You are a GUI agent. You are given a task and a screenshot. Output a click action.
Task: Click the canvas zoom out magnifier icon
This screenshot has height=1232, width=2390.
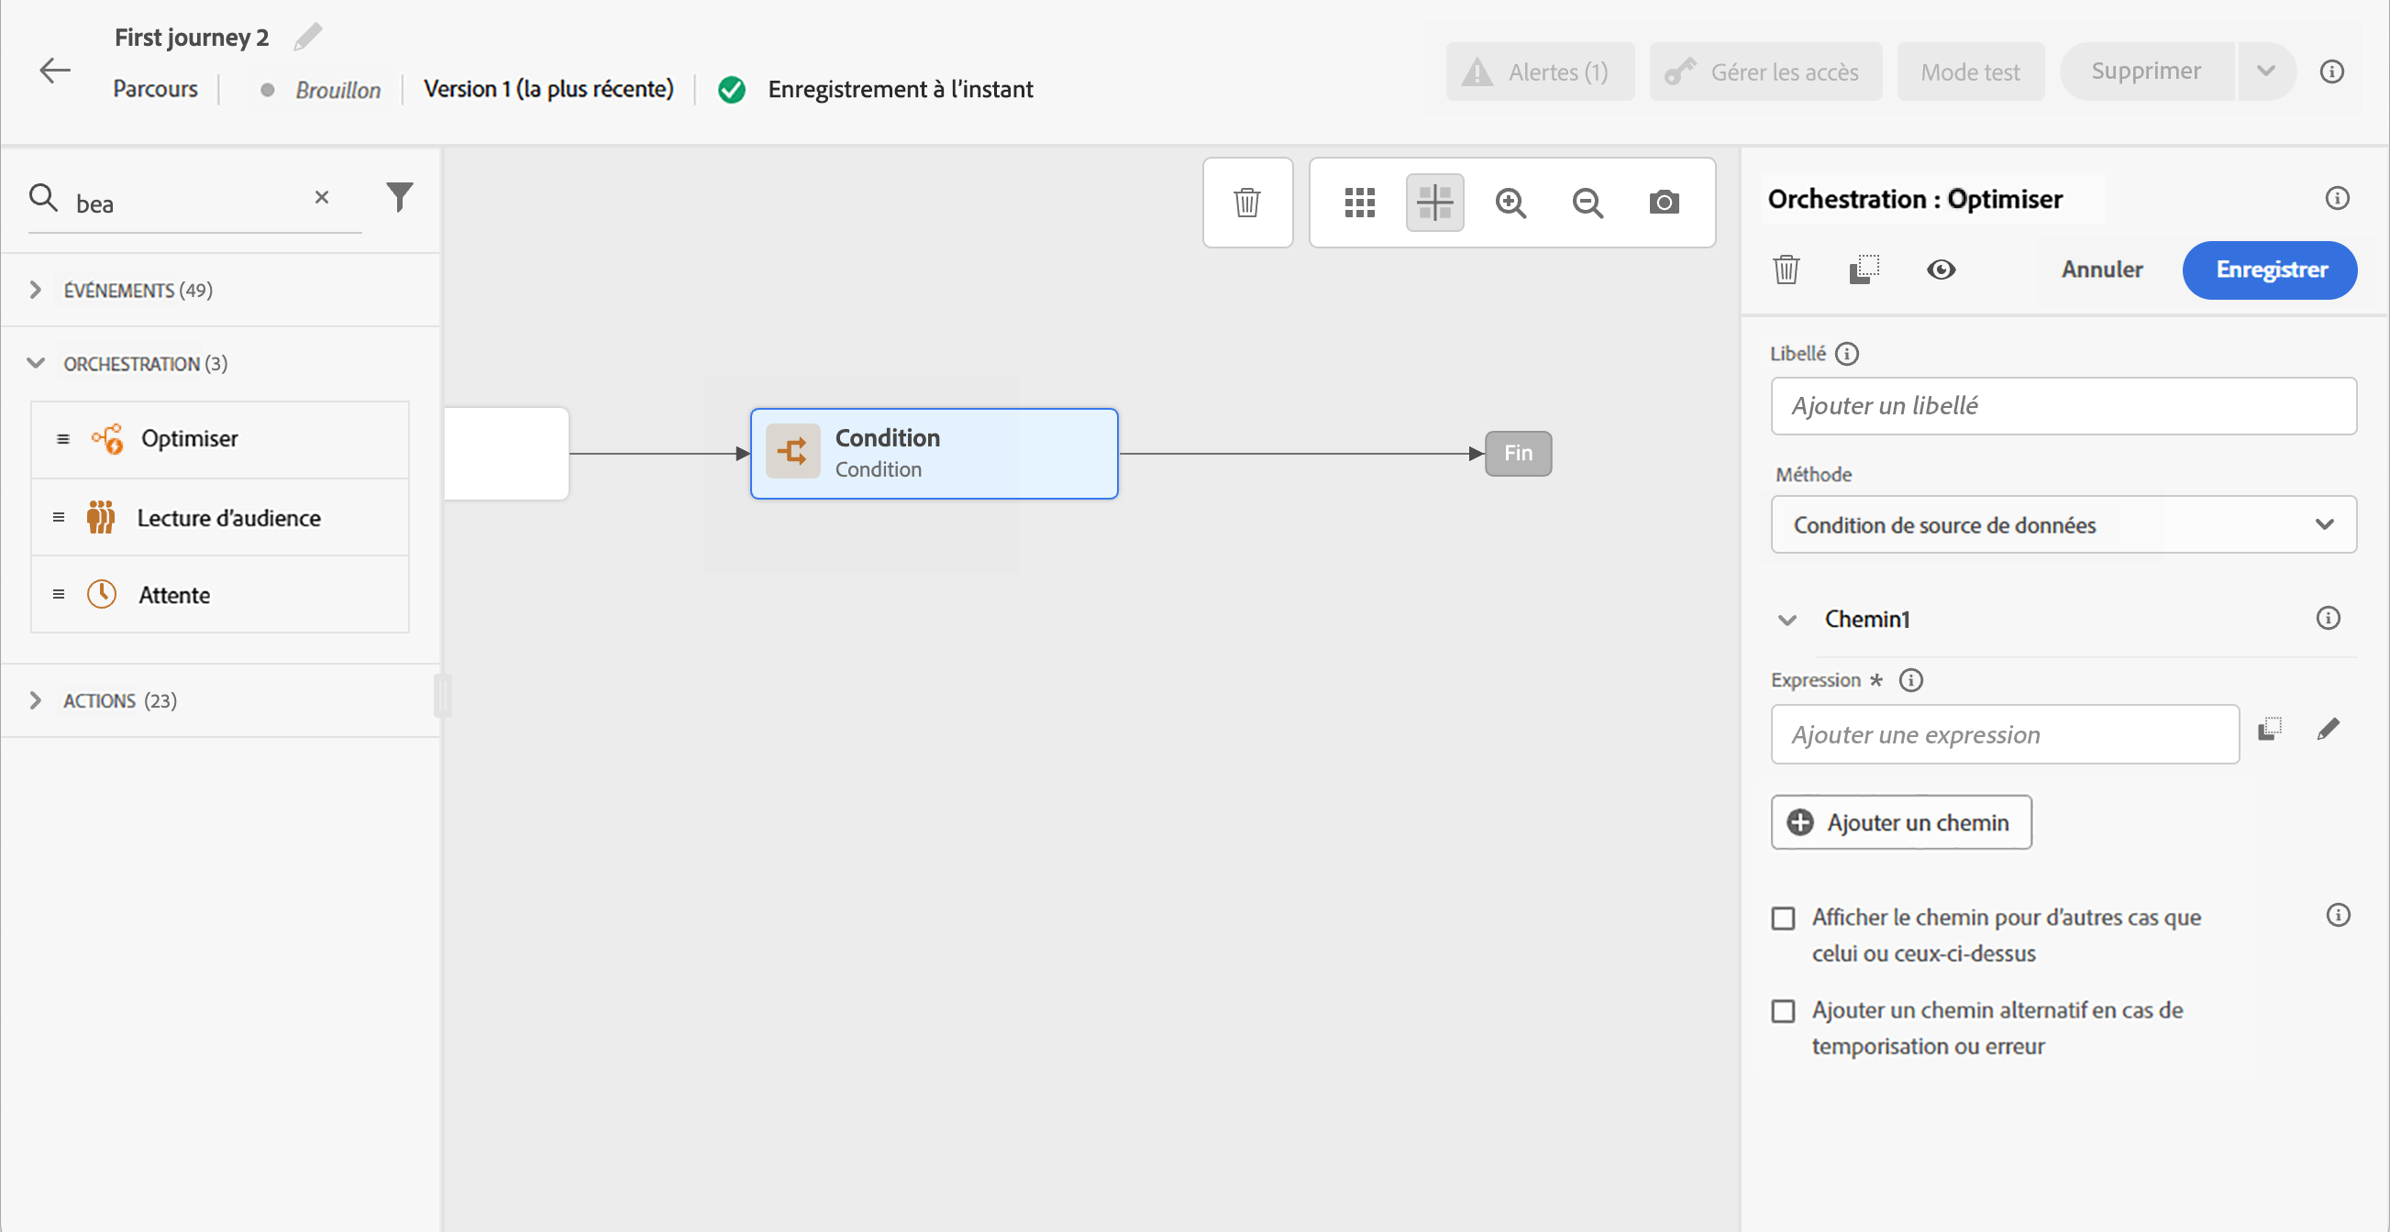click(1588, 202)
